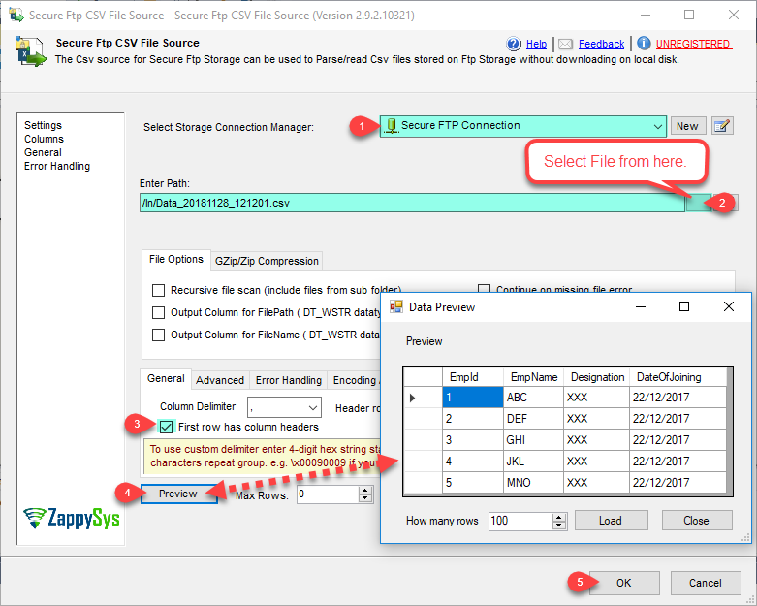Select General in the left panel
Viewport: 757px width, 606px height.
(x=43, y=152)
